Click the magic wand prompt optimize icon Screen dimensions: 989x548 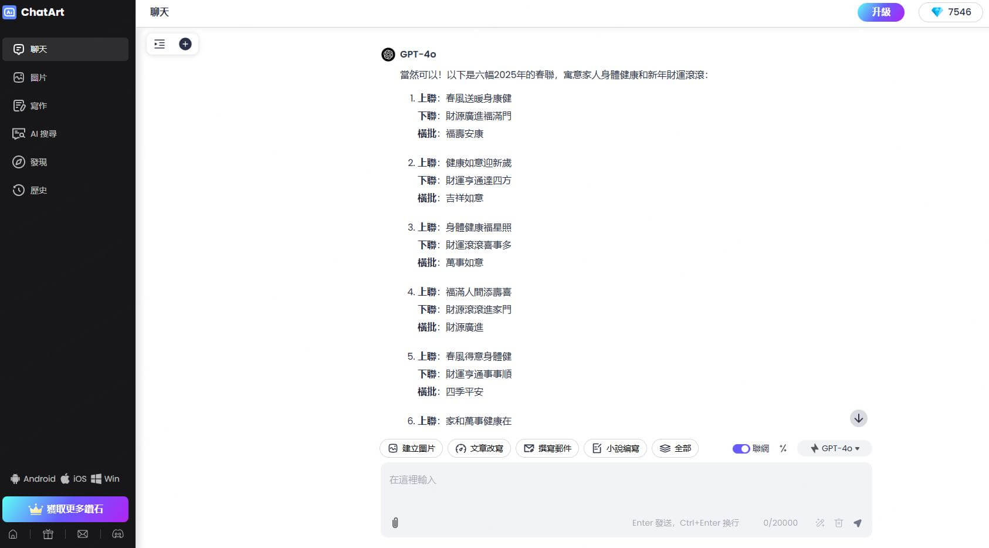point(820,523)
